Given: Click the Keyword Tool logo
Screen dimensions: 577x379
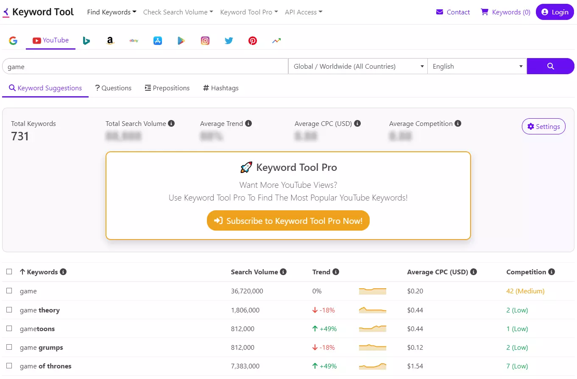Looking at the screenshot, I should [38, 12].
